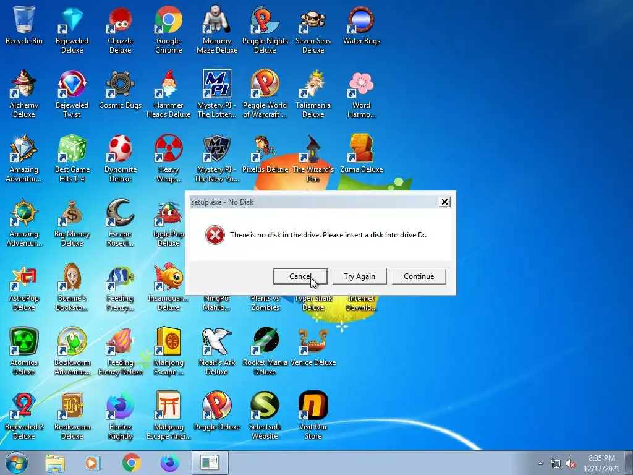Open the taskbar clock and date
633x475 pixels.
point(601,463)
